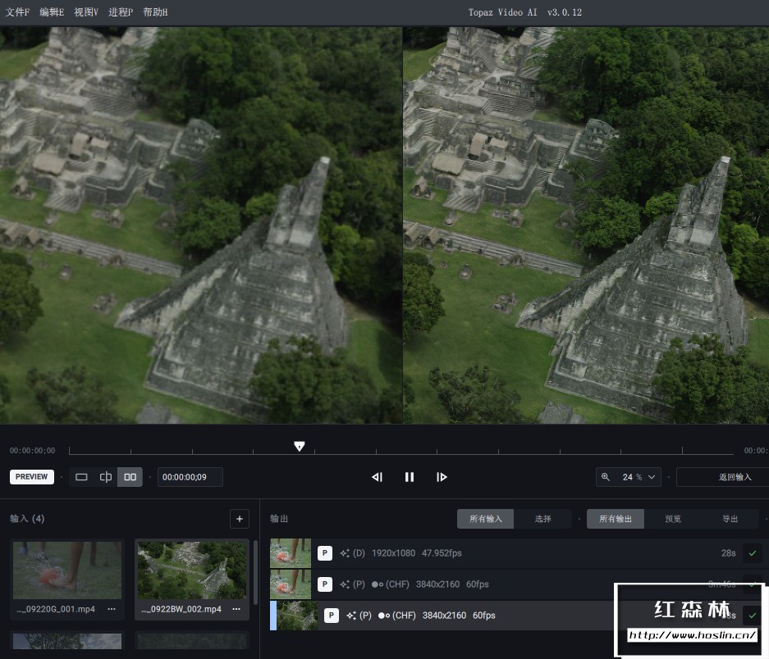Screen dimensions: 769x659
Task: Switch to single view layout
Action: [81, 477]
